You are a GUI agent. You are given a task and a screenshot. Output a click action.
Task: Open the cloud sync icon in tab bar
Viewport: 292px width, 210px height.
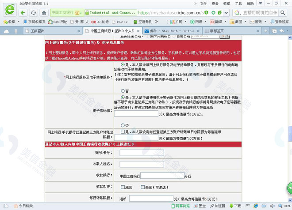point(6,31)
